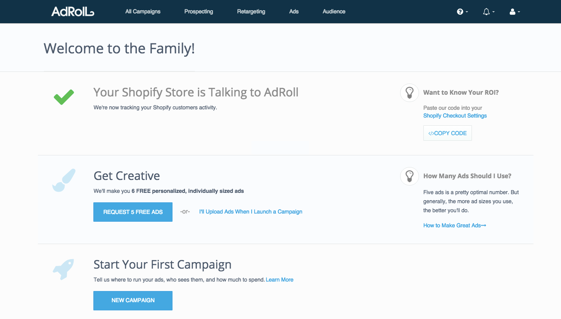
Task: Click the Welcome to the Family heading
Action: [x=119, y=48]
